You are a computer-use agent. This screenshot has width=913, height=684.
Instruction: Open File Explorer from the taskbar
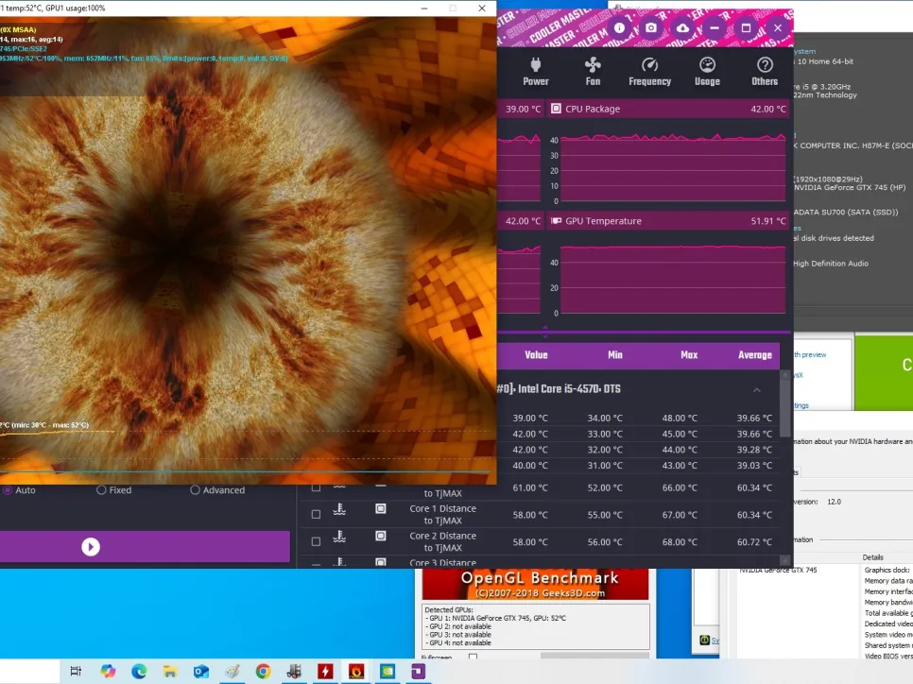(x=169, y=671)
